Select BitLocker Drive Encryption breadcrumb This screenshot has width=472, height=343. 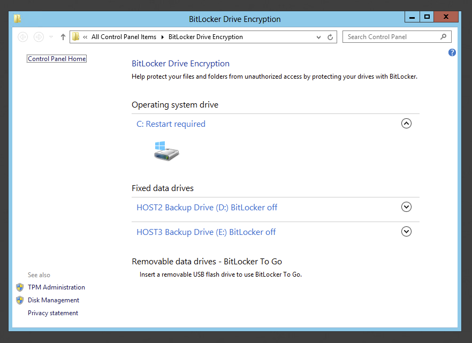pos(205,37)
